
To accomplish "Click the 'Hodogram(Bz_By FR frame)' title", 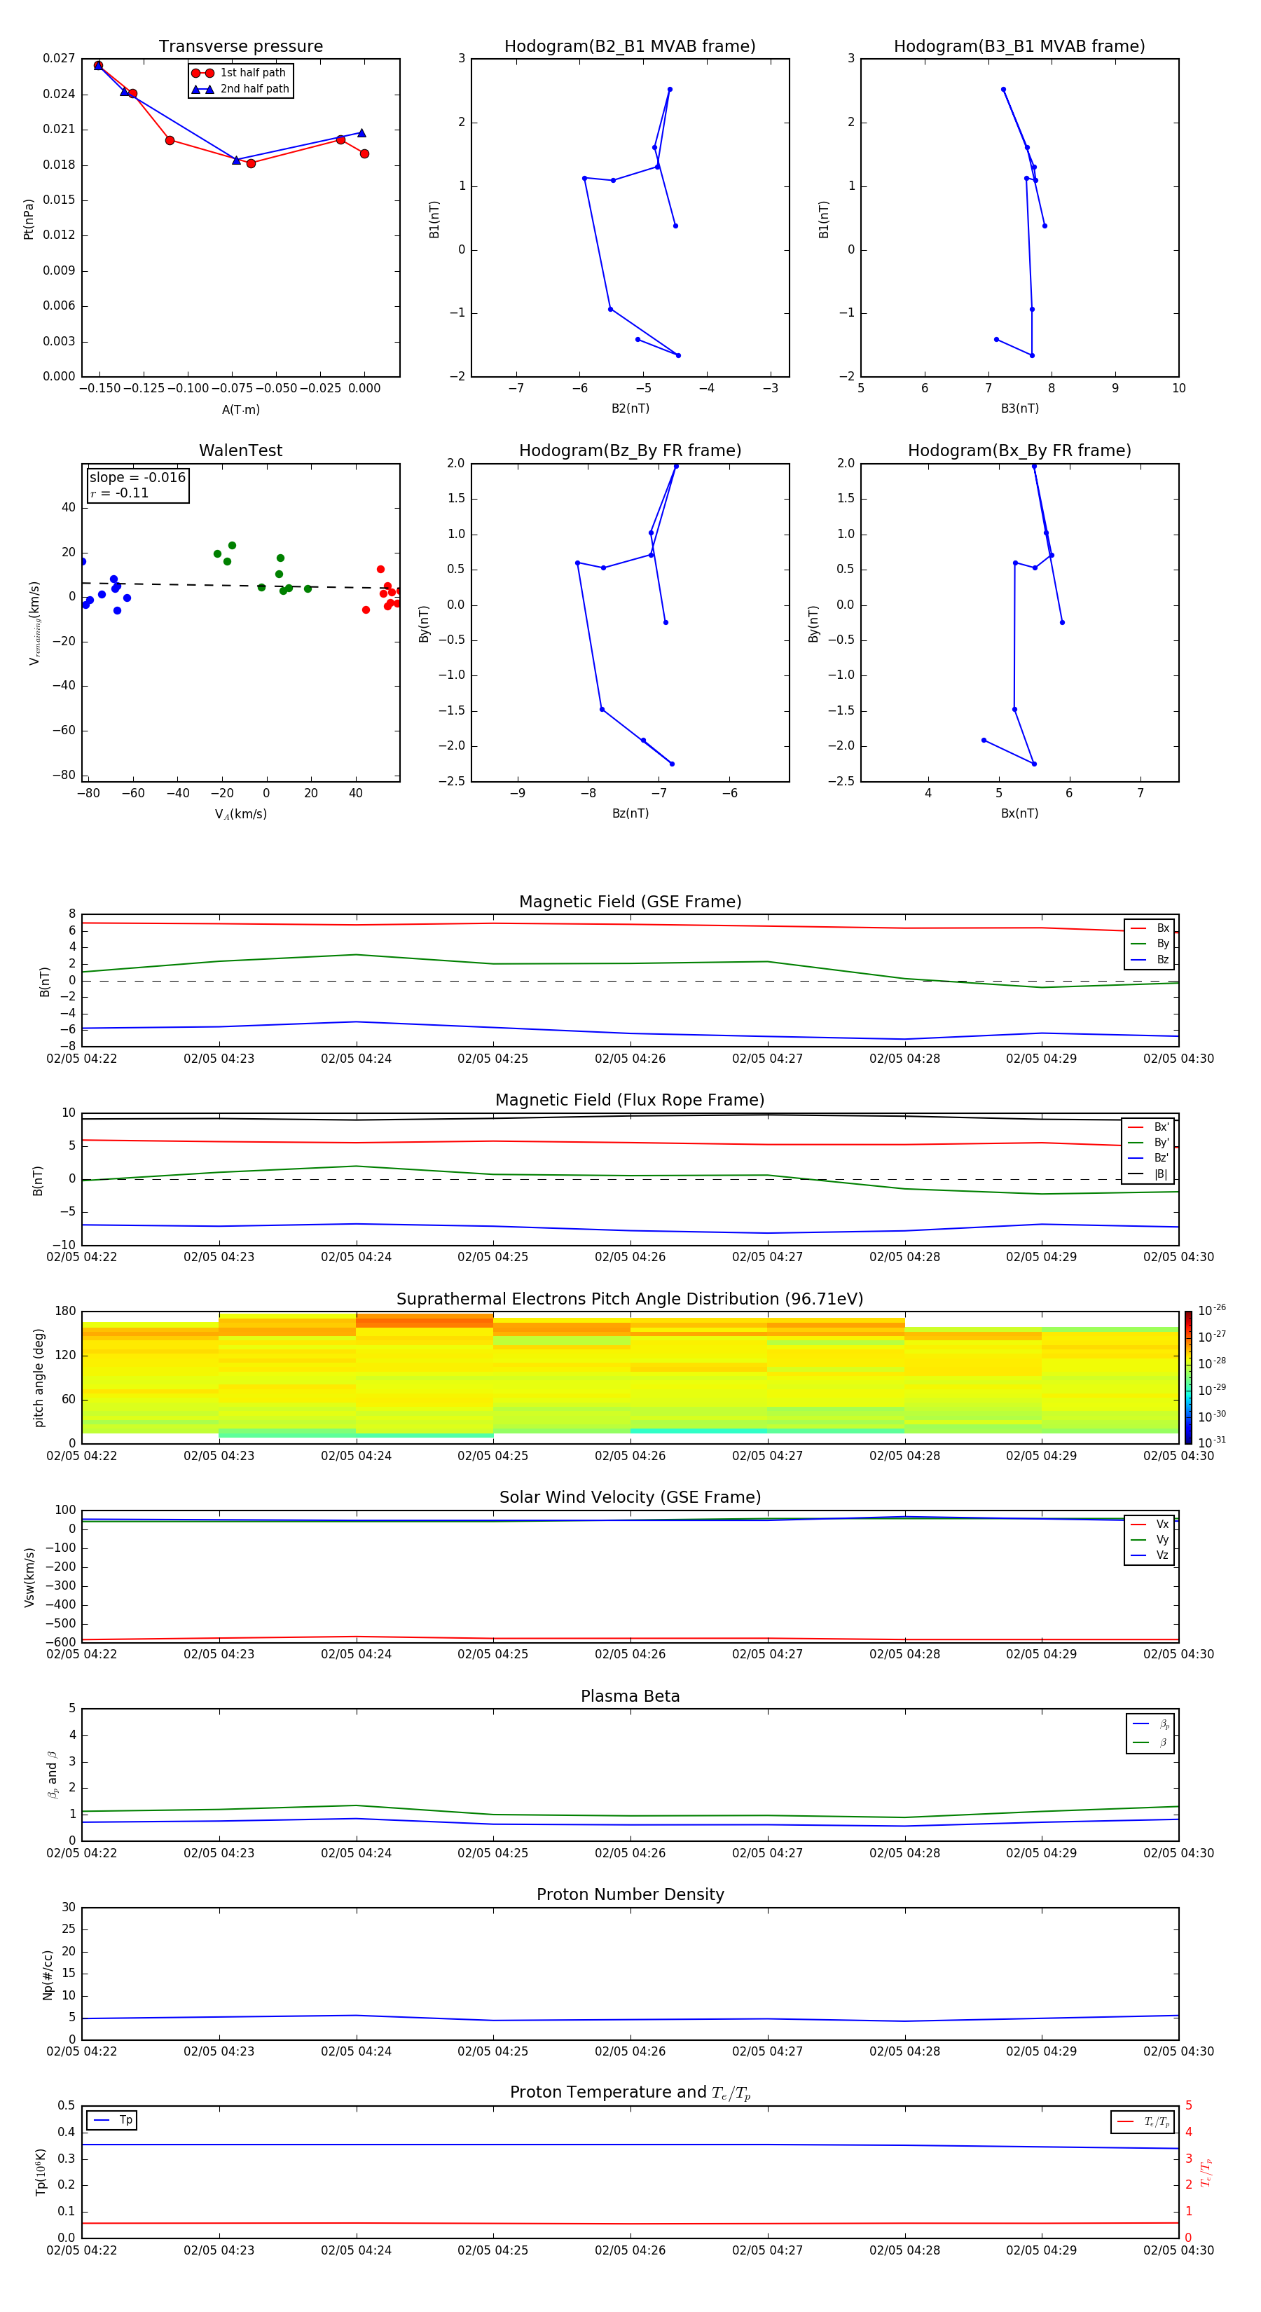I will click(630, 450).
